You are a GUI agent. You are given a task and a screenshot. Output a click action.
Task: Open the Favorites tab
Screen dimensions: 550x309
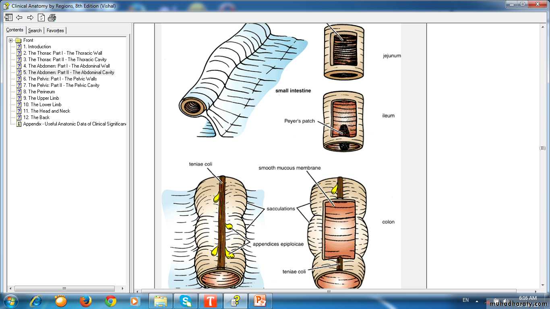coord(55,31)
